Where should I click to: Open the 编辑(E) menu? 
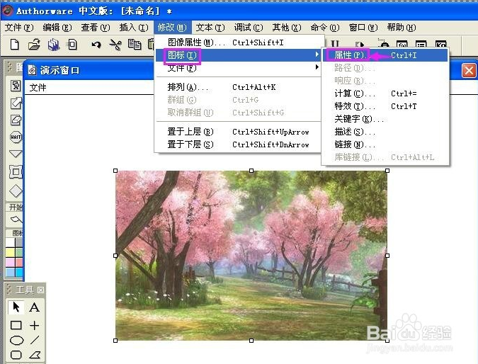tap(57, 28)
